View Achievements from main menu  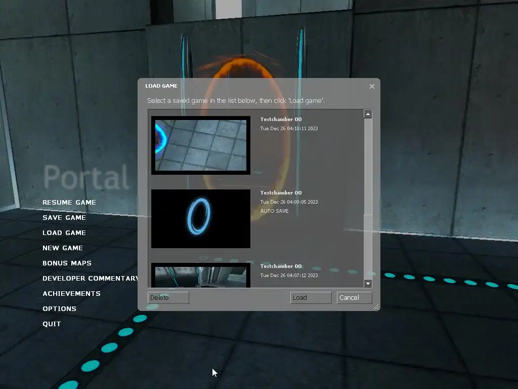click(x=71, y=294)
